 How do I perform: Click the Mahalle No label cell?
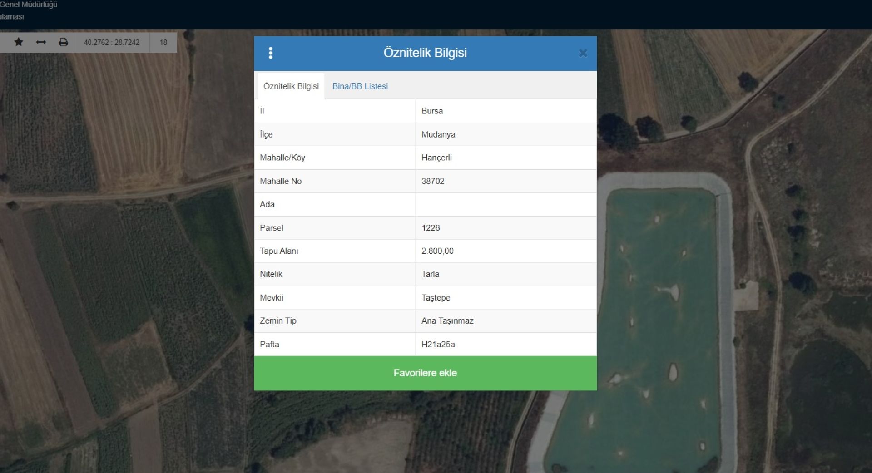point(335,181)
